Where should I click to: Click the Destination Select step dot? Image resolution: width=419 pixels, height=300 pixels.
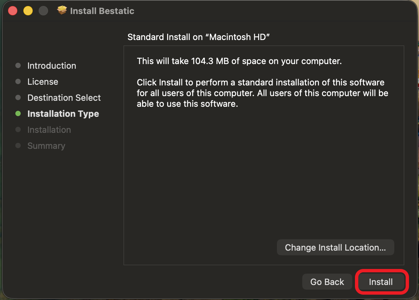tap(18, 97)
